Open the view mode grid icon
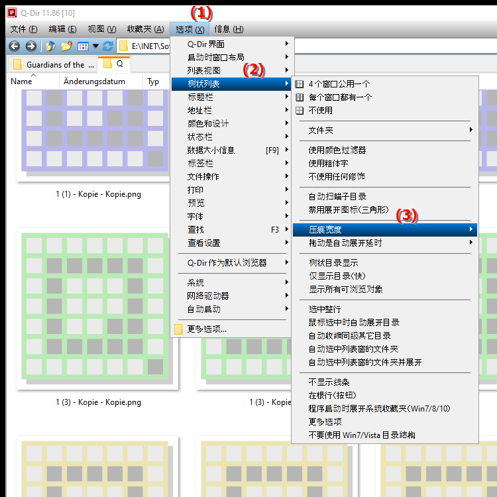The image size is (497, 497). pos(83,46)
